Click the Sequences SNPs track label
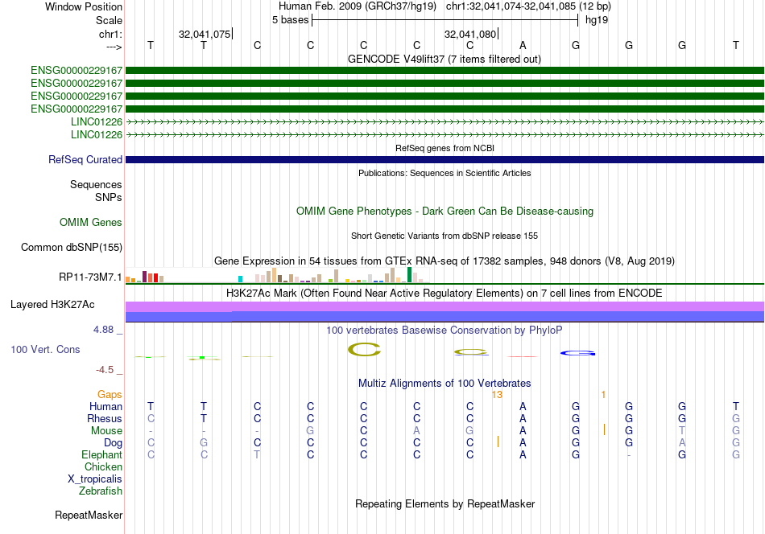765x534 pixels. click(x=96, y=191)
